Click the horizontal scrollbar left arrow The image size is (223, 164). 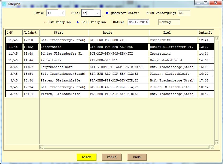coord(41,147)
